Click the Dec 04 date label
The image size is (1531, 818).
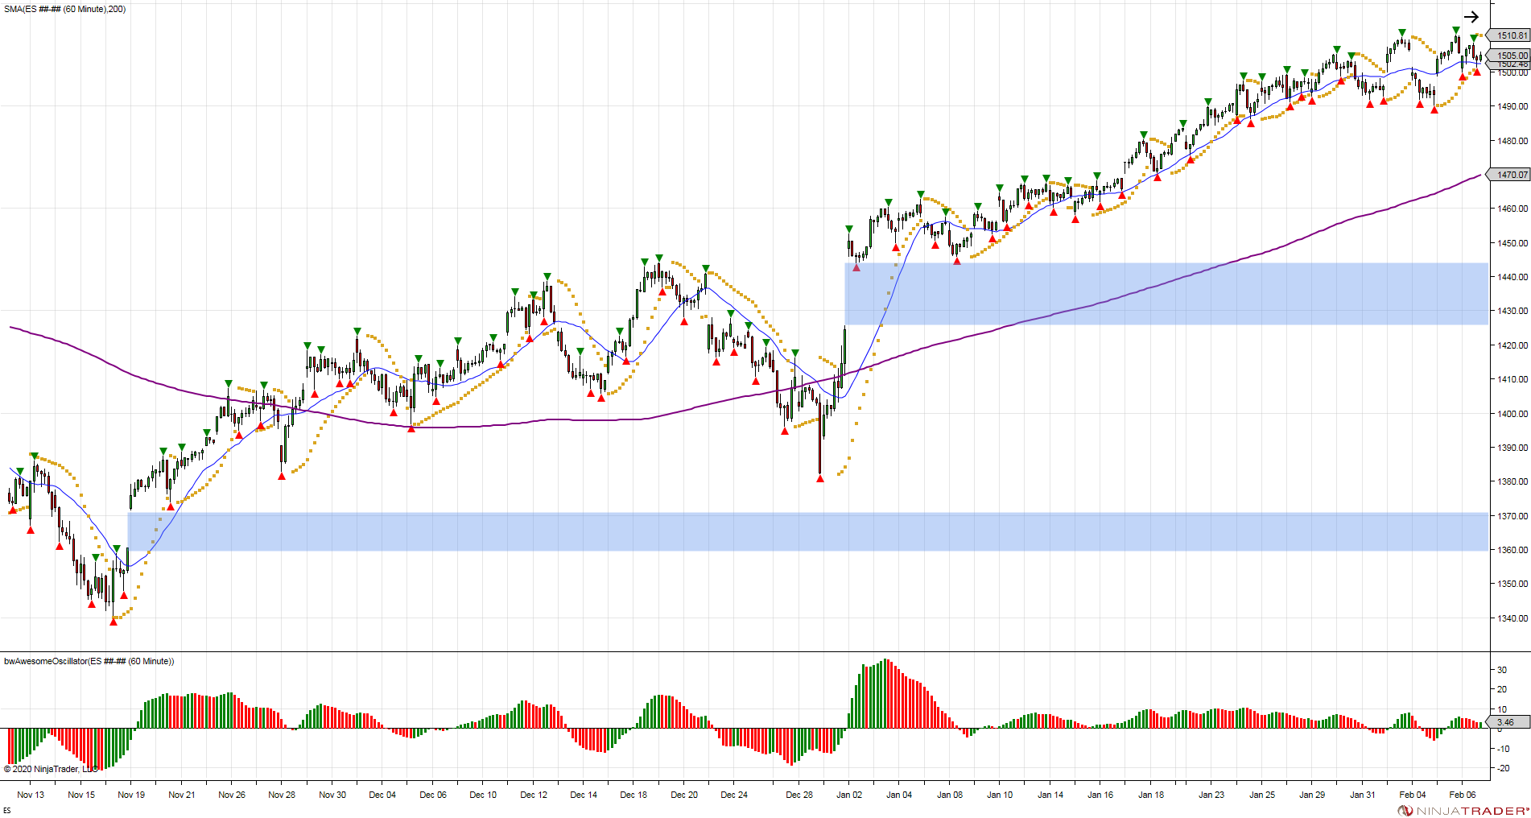click(x=382, y=795)
